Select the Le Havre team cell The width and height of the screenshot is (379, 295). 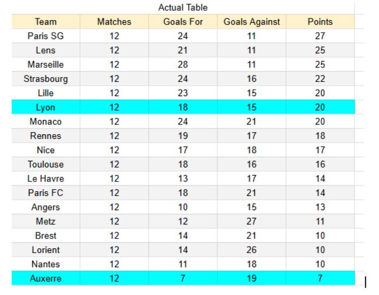pyautogui.click(x=45, y=179)
